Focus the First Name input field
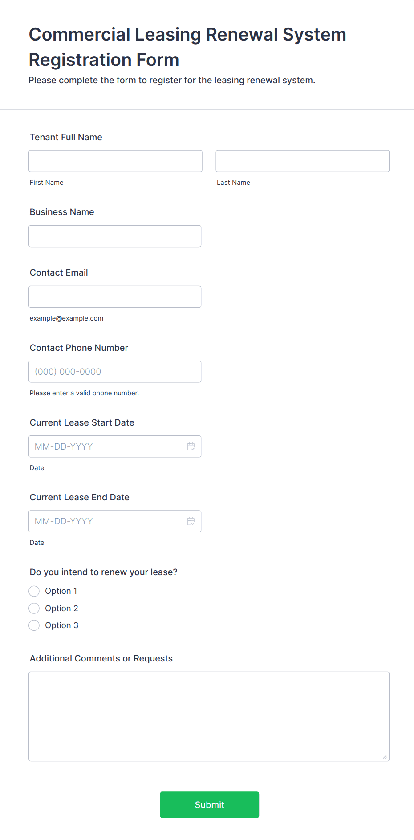The width and height of the screenshot is (414, 840). (x=115, y=161)
